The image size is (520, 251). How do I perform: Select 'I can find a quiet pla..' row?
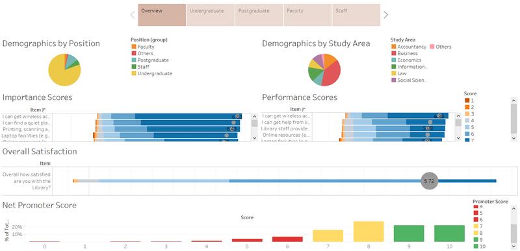(x=26, y=123)
